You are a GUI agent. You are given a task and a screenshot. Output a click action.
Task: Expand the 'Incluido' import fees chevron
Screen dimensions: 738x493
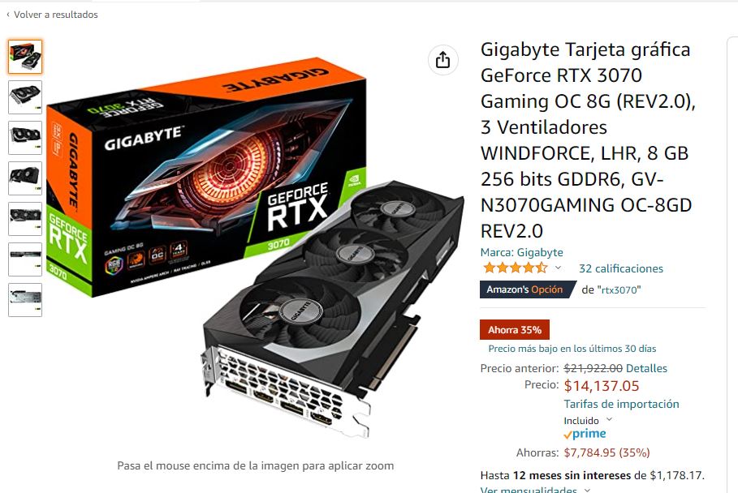[609, 420]
